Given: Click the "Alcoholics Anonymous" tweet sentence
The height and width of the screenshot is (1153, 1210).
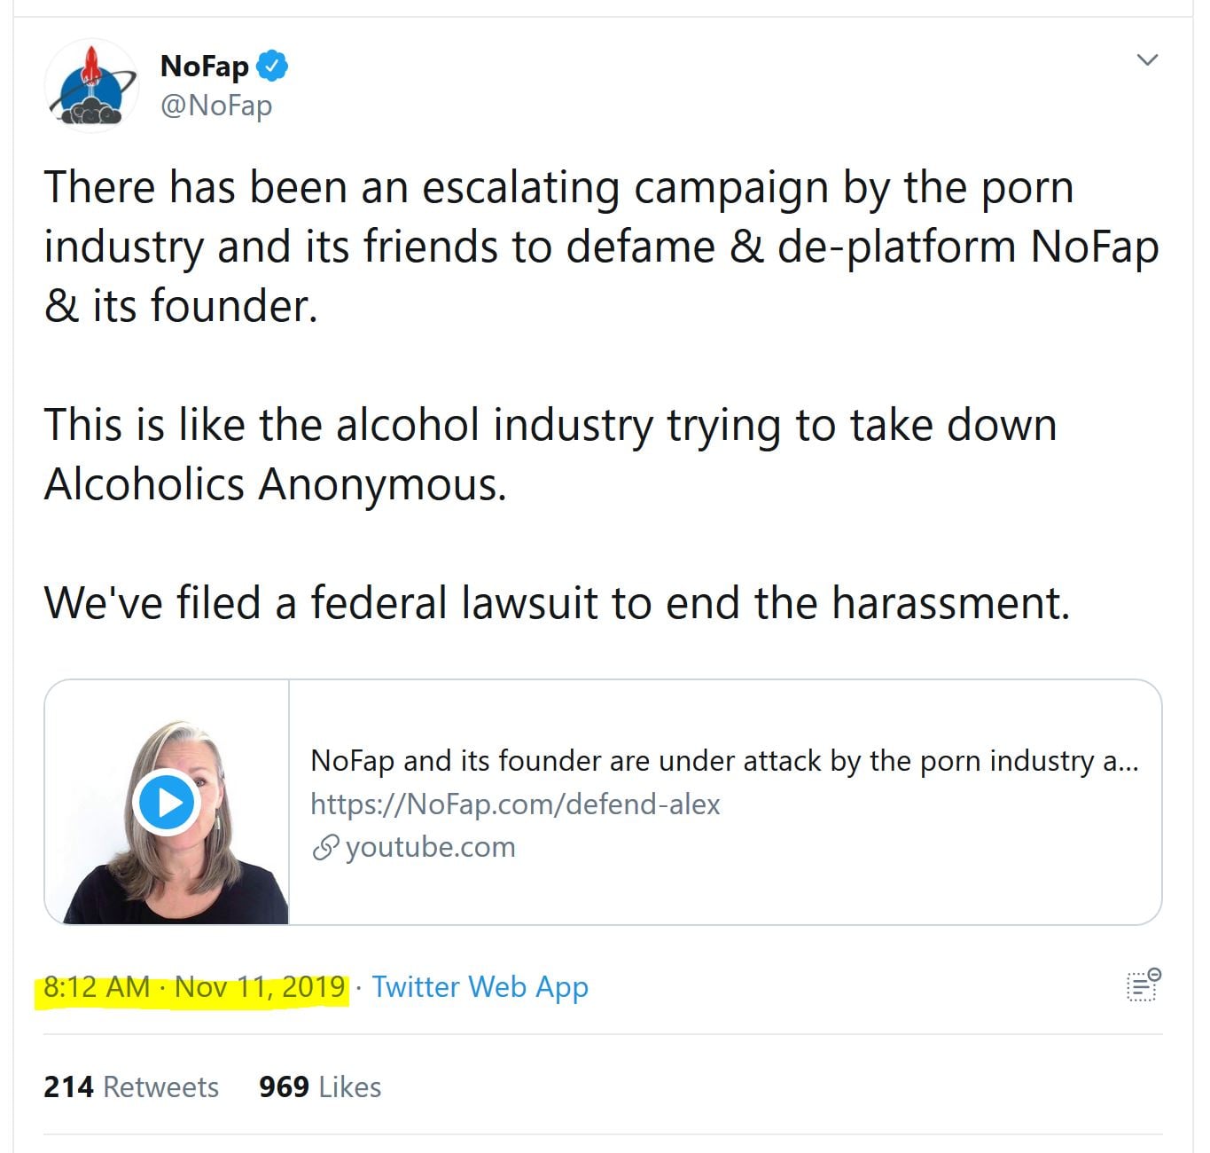Looking at the screenshot, I should tap(550, 454).
